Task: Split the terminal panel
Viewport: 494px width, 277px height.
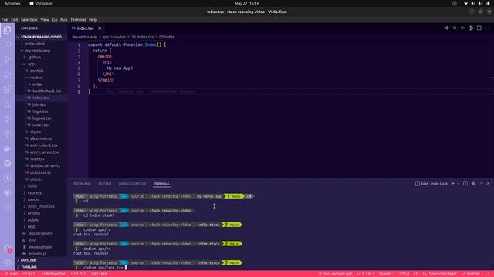Action: 465,183
